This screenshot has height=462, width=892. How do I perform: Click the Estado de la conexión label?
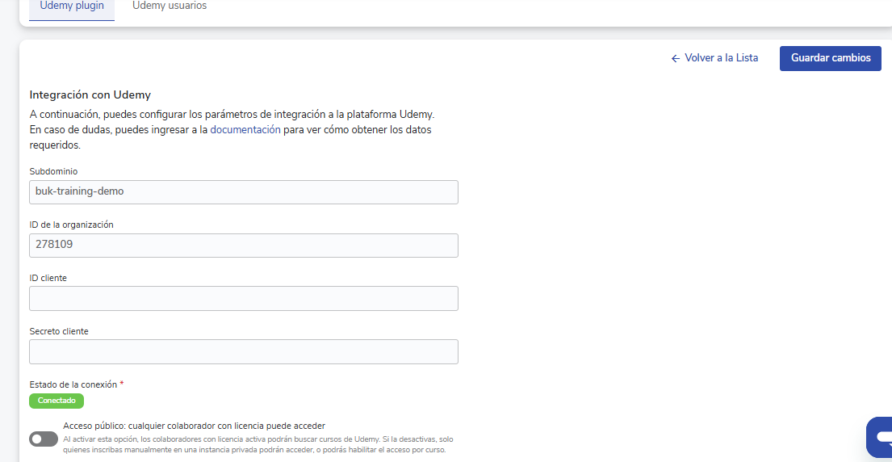(x=73, y=384)
